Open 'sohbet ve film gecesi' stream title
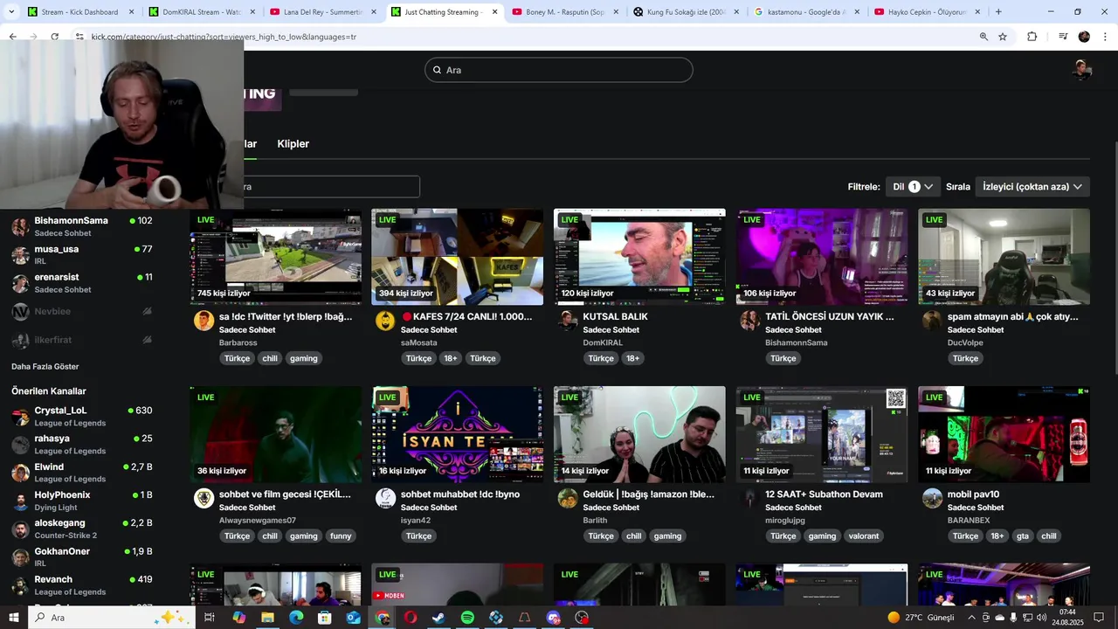Viewport: 1118px width, 629px height. 285,494
